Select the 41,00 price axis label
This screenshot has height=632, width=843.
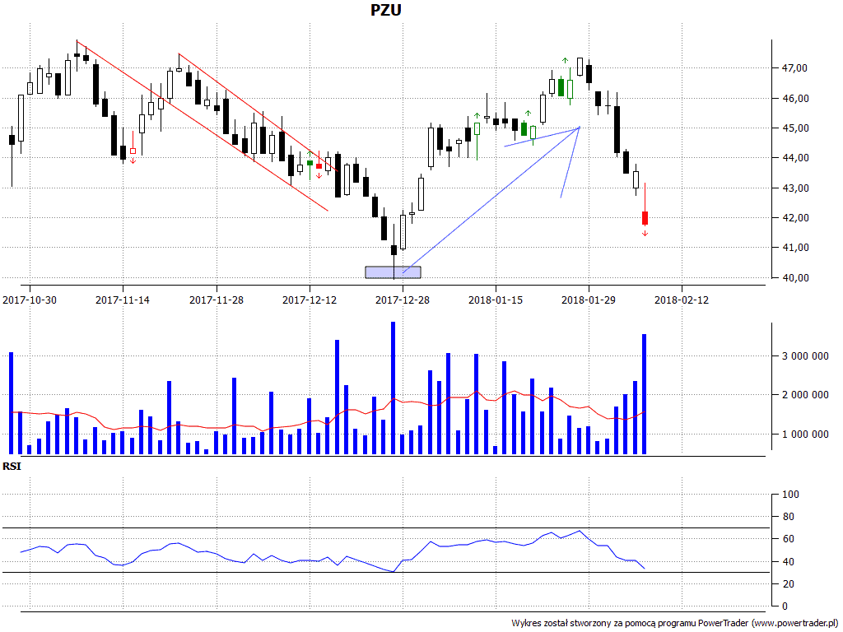(794, 248)
